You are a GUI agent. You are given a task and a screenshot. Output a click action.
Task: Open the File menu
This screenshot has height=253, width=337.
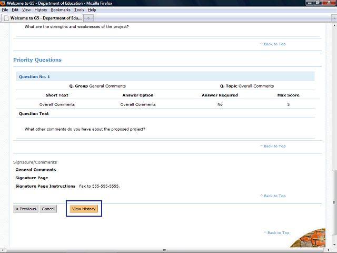[x=5, y=10]
